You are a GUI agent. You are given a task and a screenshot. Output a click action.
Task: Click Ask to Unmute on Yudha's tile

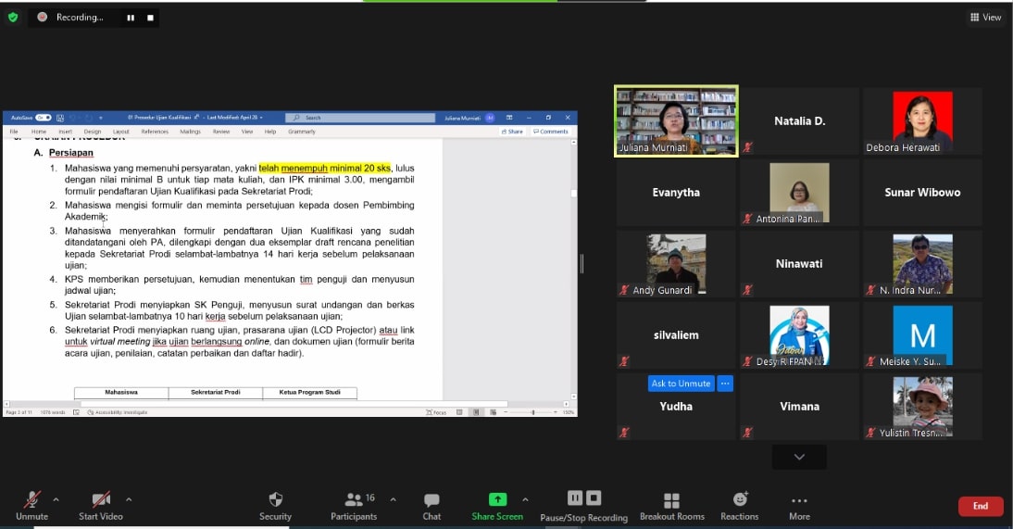(681, 384)
